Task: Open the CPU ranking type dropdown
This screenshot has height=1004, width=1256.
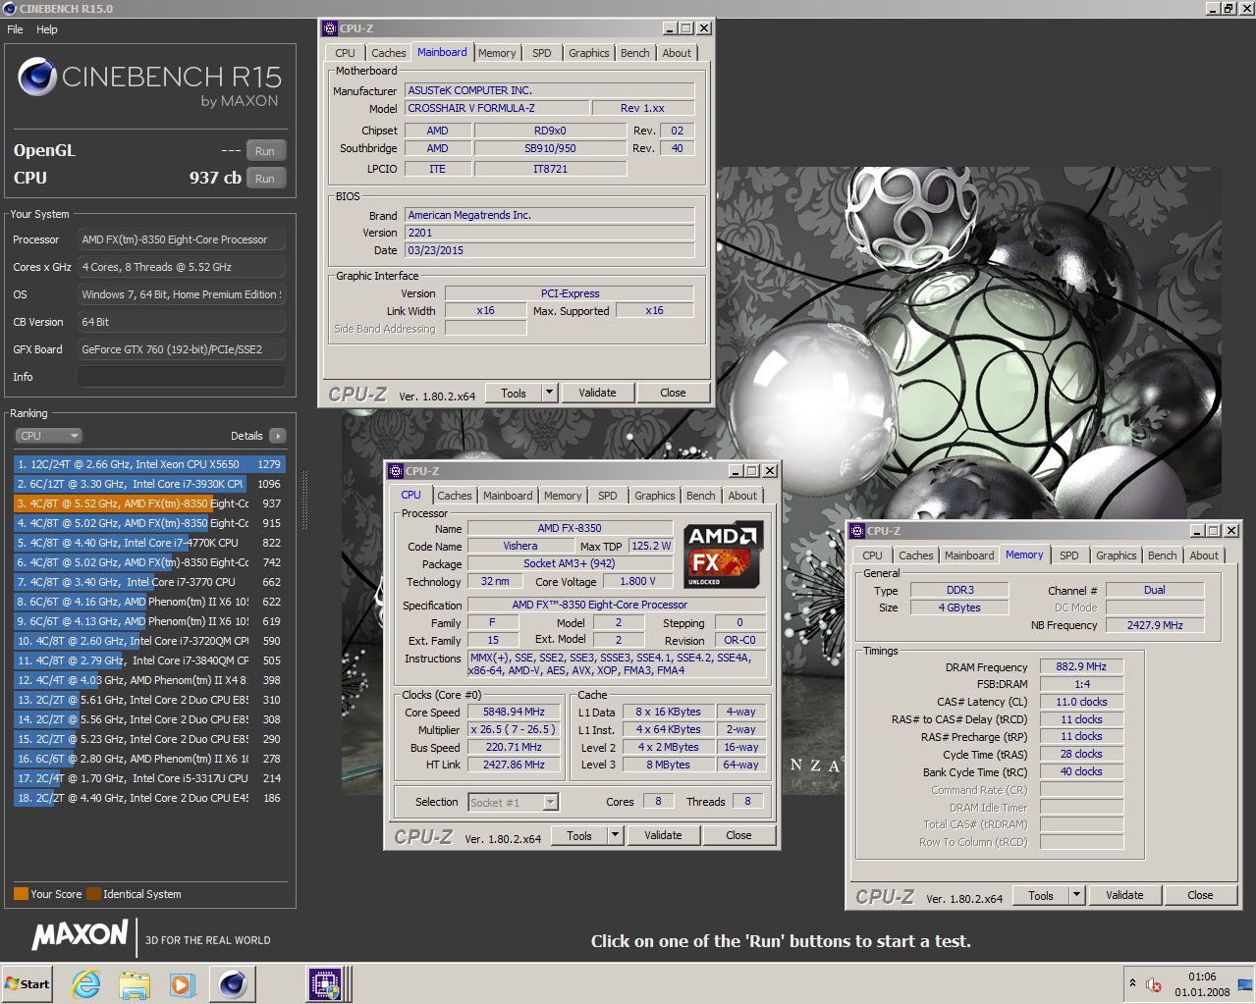Action: [x=48, y=436]
